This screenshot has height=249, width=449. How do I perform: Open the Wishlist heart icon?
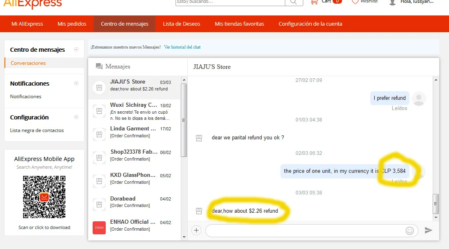point(355,2)
